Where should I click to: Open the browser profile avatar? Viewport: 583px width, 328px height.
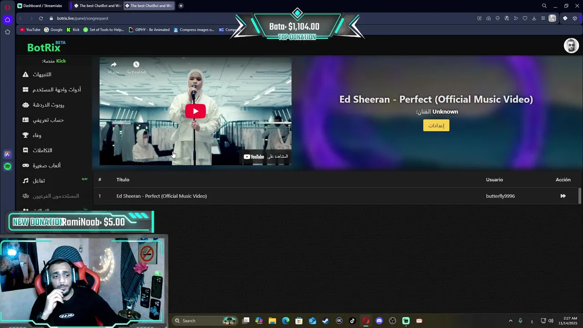pyautogui.click(x=552, y=18)
